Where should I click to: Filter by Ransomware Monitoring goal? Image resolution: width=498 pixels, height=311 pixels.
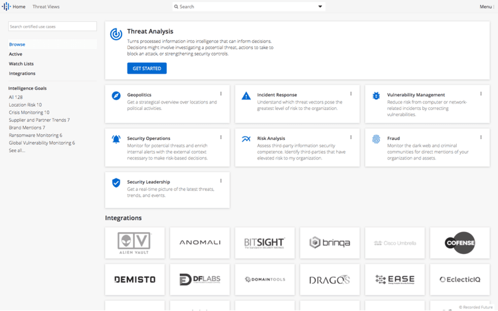tap(35, 135)
